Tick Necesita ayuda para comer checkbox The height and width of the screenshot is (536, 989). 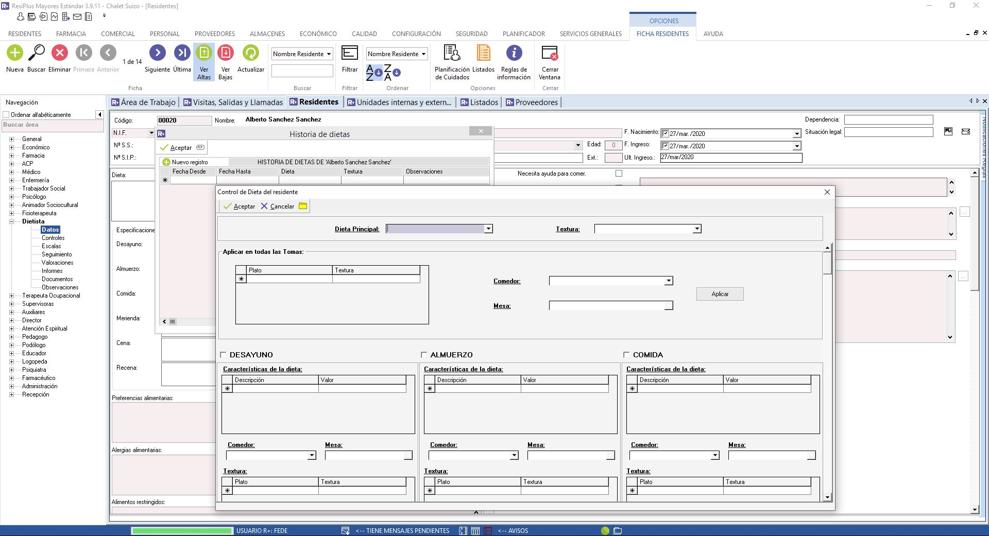619,174
